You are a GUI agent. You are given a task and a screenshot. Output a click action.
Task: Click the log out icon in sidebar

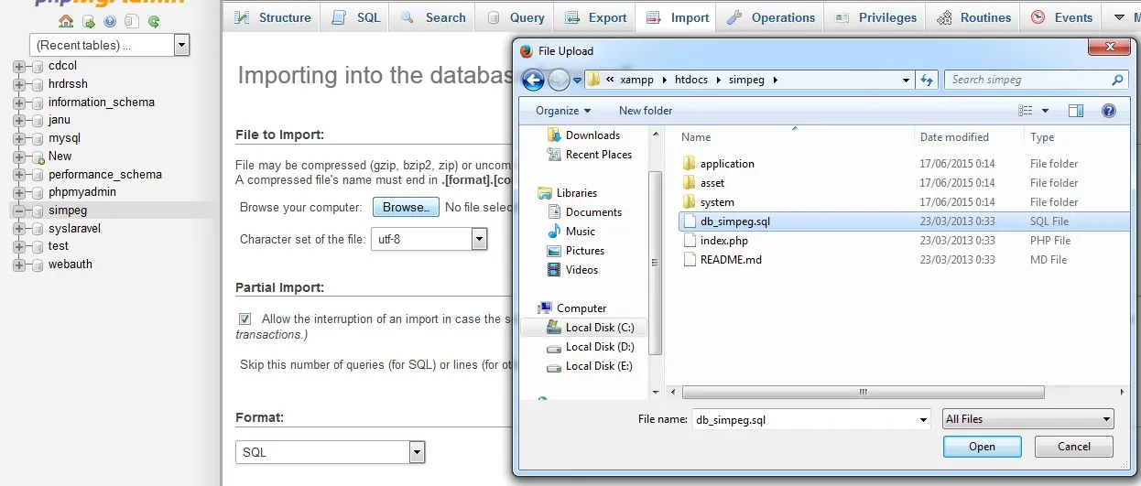coord(88,21)
